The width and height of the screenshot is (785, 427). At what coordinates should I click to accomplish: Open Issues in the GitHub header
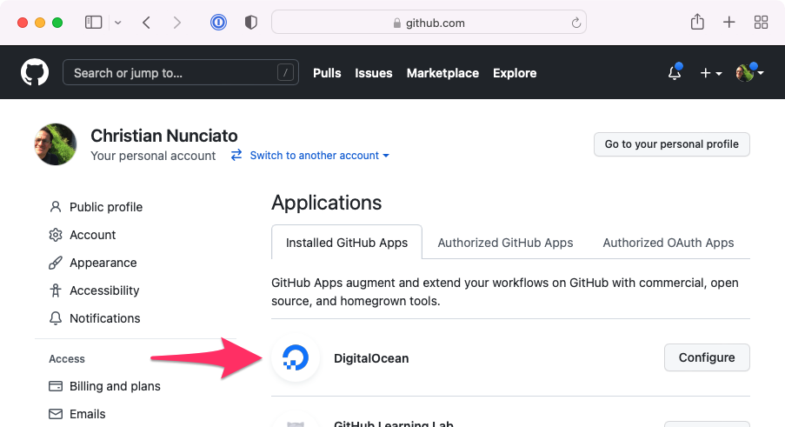click(x=374, y=73)
